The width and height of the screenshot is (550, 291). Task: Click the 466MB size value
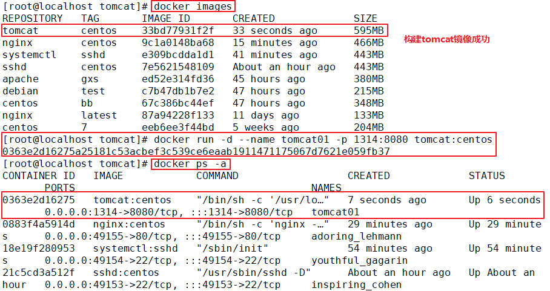coord(369,43)
